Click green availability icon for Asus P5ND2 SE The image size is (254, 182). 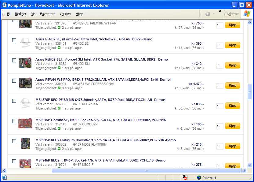click(59, 48)
